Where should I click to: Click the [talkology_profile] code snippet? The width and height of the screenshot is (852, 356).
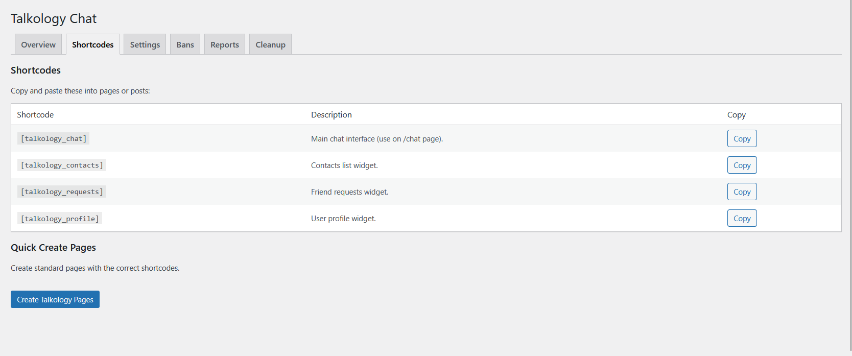pos(60,219)
